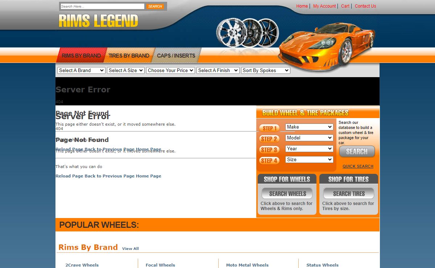Click the Step 3 badge
Image resolution: width=435 pixels, height=268 pixels.
click(x=269, y=150)
